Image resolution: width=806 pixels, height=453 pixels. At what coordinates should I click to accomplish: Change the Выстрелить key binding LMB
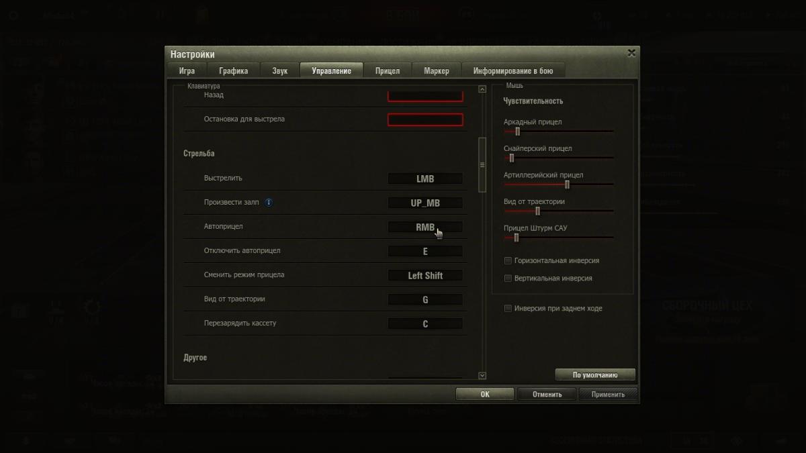(x=425, y=179)
